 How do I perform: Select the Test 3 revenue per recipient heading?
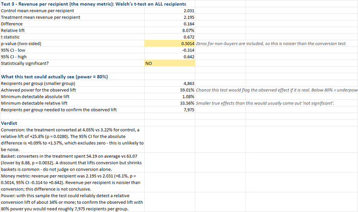point(94,4)
